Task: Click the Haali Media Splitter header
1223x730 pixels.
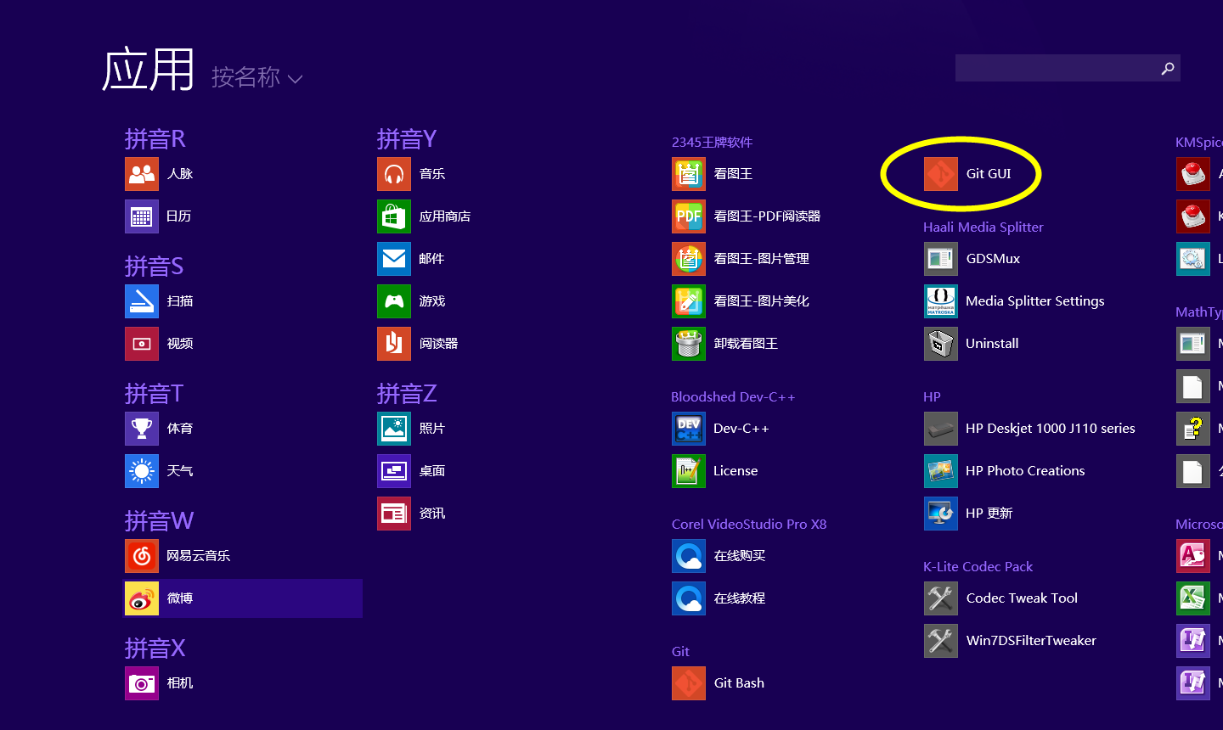Action: click(983, 227)
